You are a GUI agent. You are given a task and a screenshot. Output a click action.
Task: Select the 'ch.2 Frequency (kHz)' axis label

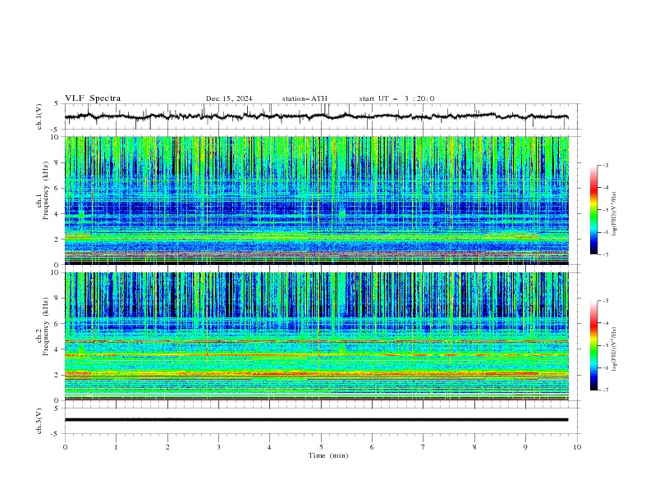pos(43,326)
